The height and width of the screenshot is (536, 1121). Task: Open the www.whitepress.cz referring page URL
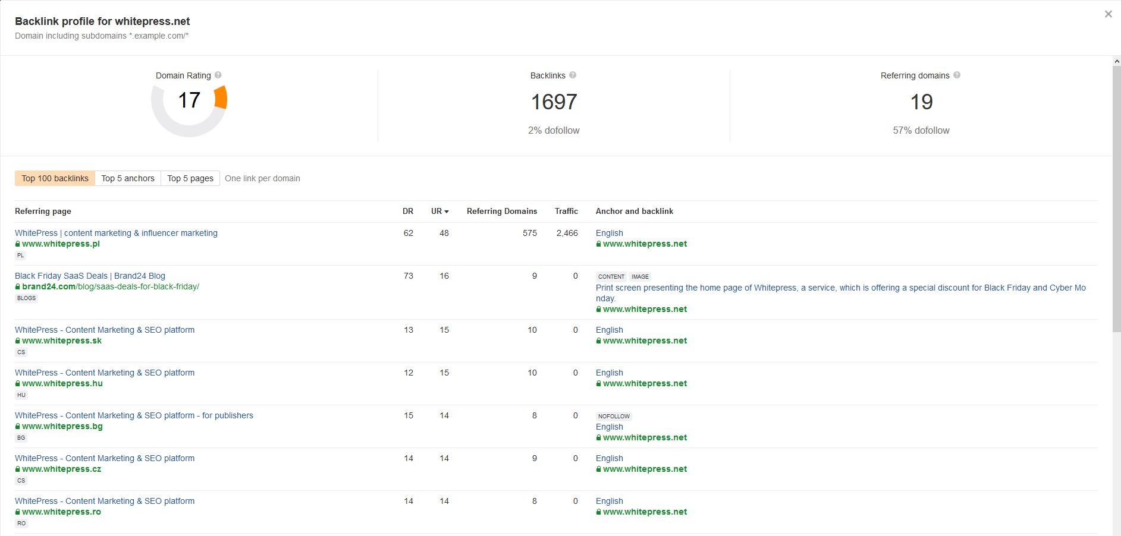click(62, 469)
